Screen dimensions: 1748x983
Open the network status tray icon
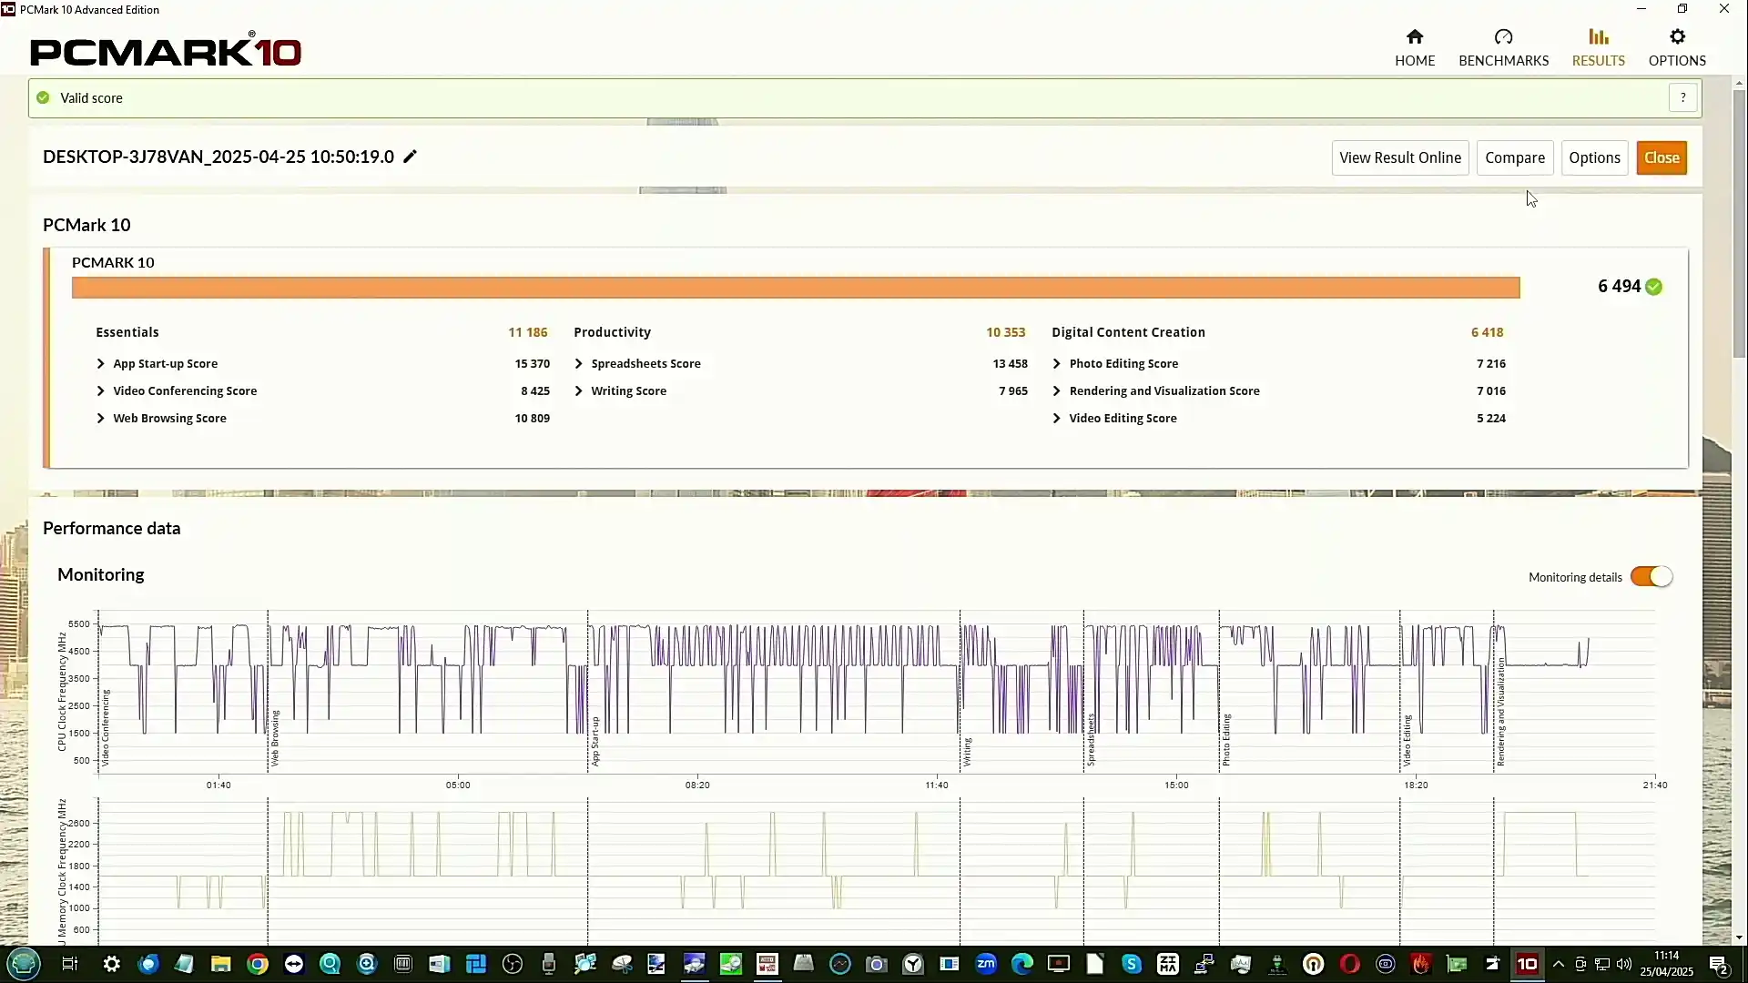tap(1602, 964)
